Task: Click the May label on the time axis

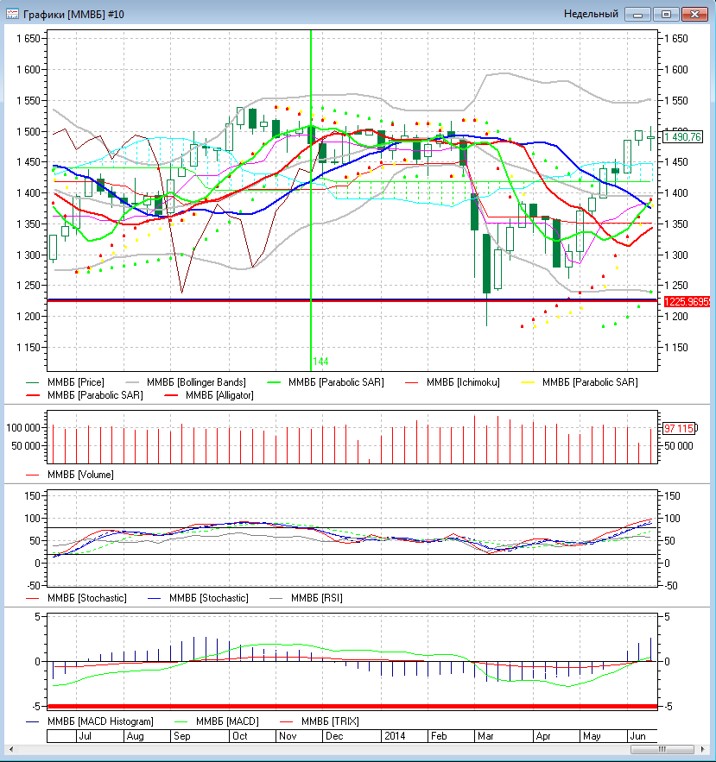Action: point(592,736)
